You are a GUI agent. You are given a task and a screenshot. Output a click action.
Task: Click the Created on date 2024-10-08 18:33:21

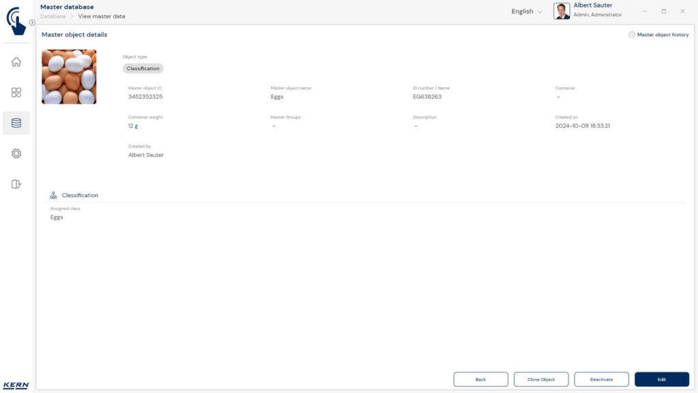pos(582,126)
